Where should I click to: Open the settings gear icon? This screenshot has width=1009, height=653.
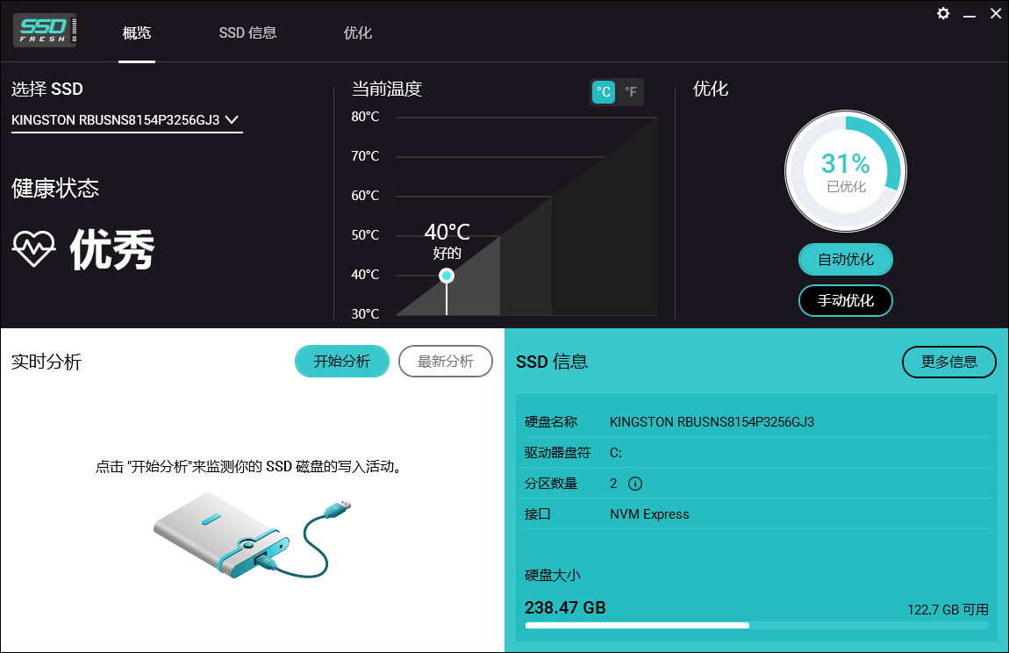point(942,13)
